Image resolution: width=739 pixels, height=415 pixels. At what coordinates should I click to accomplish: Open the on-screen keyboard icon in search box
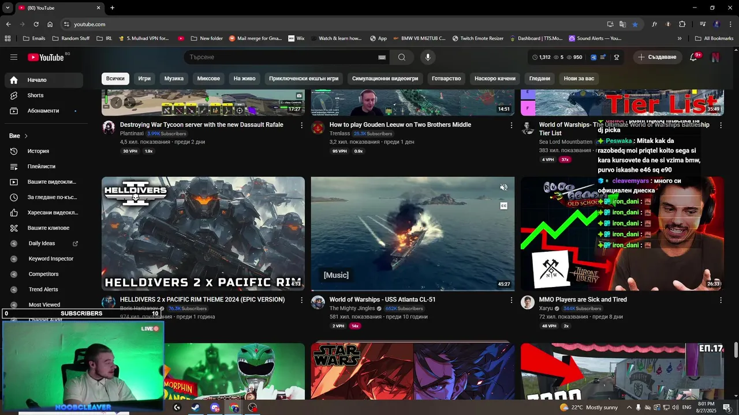tap(382, 57)
